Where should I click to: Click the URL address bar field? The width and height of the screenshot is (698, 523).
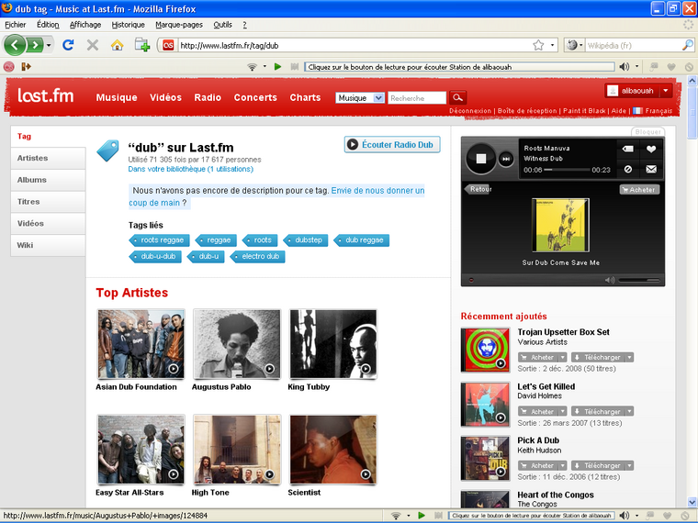click(354, 45)
